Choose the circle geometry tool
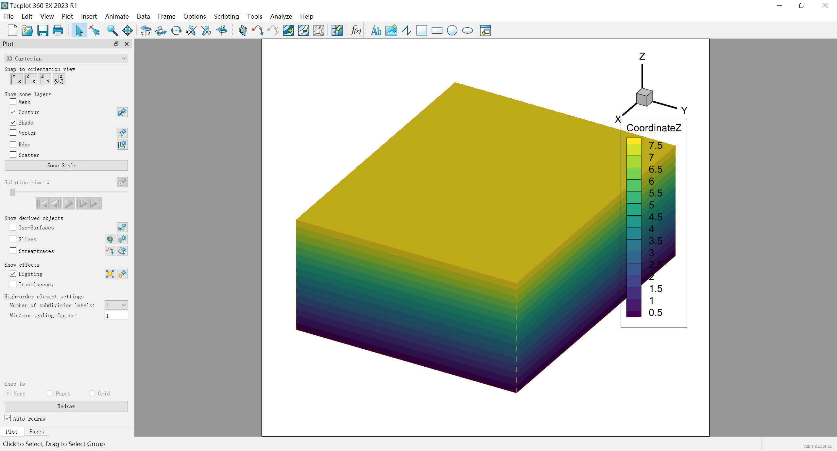This screenshot has width=837, height=451. [x=452, y=31]
